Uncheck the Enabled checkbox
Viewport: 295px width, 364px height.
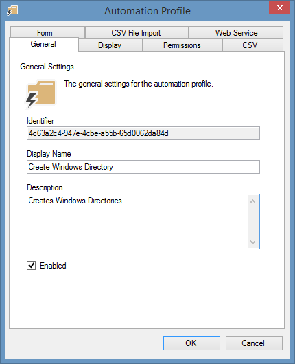pyautogui.click(x=32, y=265)
